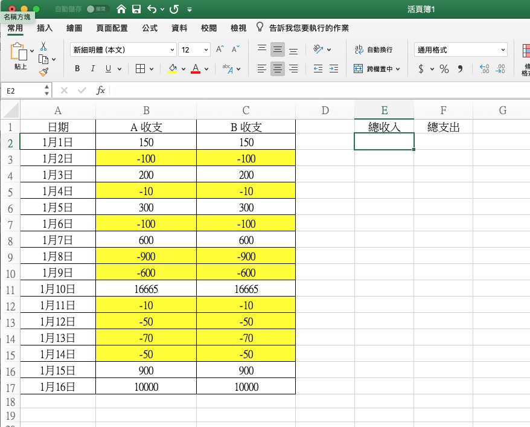Select cell F1 labeled 總支出
The height and width of the screenshot is (427, 530).
pos(443,127)
